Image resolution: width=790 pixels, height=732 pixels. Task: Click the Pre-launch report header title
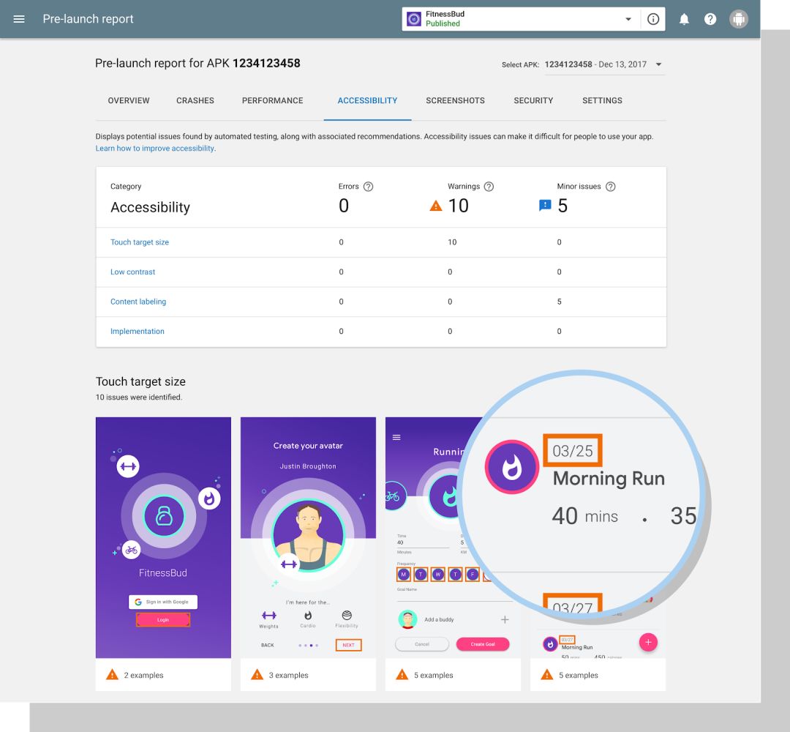88,18
